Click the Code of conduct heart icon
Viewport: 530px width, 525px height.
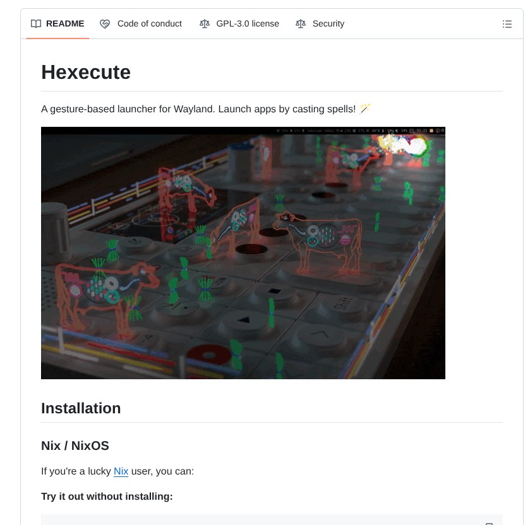105,24
